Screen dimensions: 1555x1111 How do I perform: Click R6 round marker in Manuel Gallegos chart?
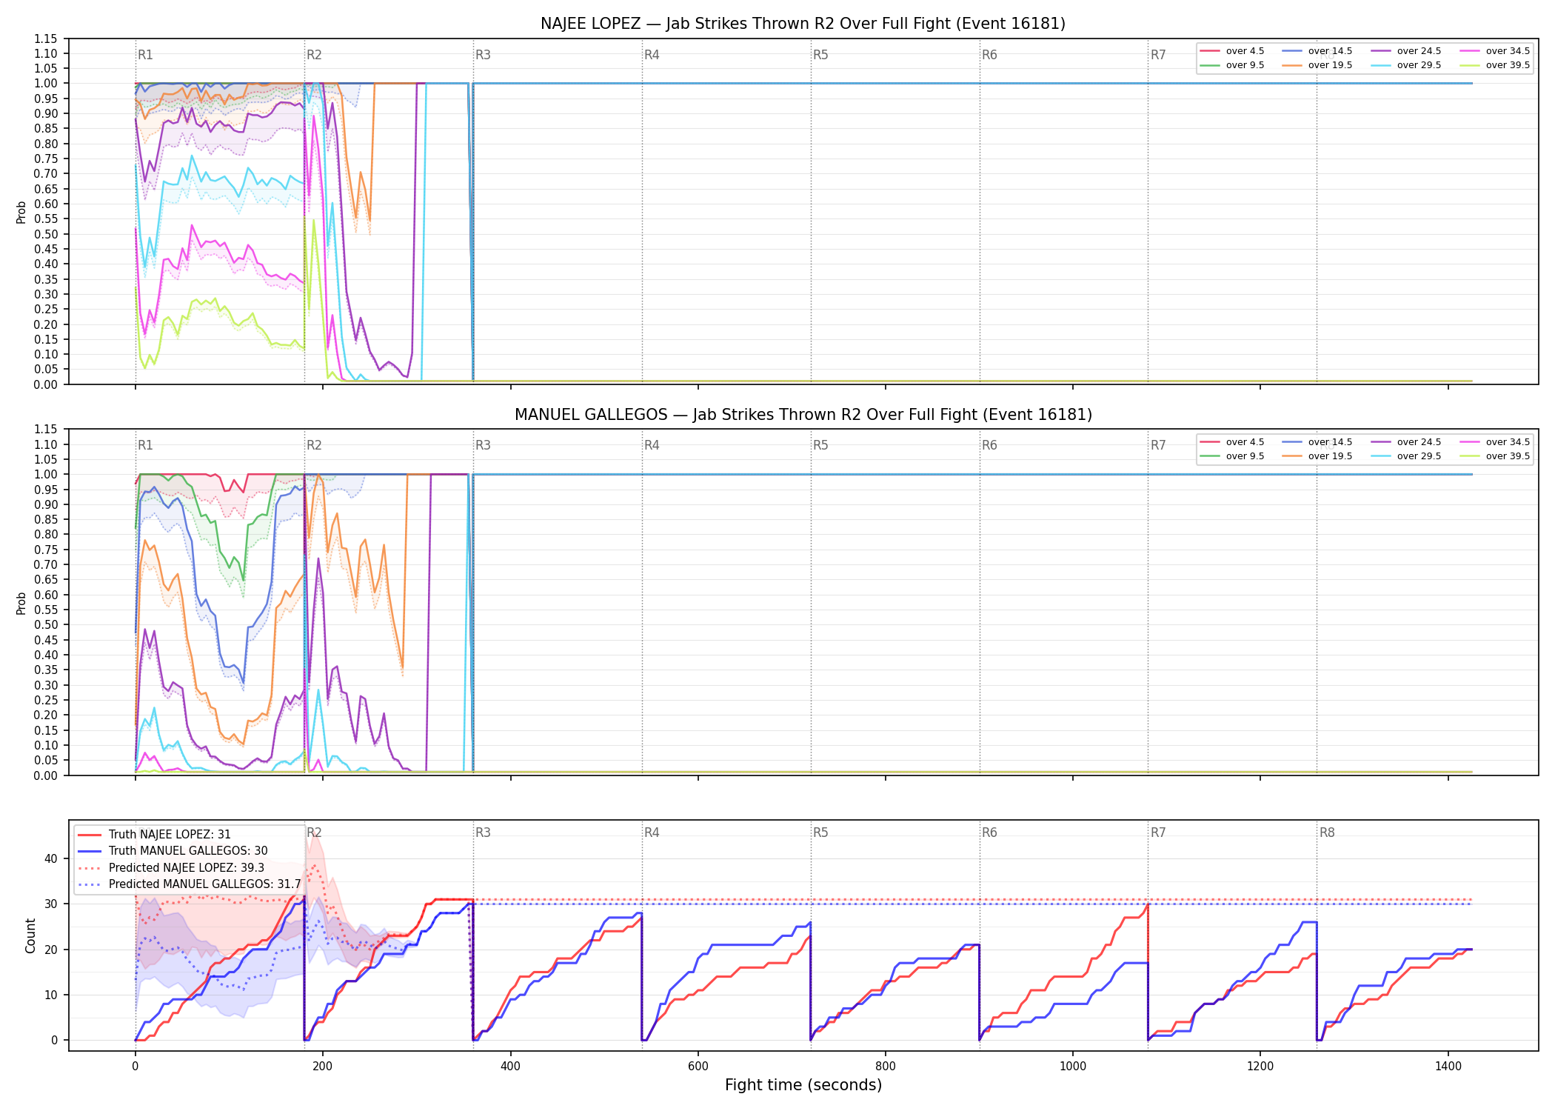point(989,445)
